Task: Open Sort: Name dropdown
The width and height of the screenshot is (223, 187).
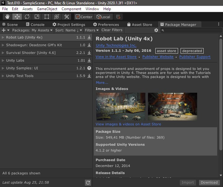Action: click(69, 30)
